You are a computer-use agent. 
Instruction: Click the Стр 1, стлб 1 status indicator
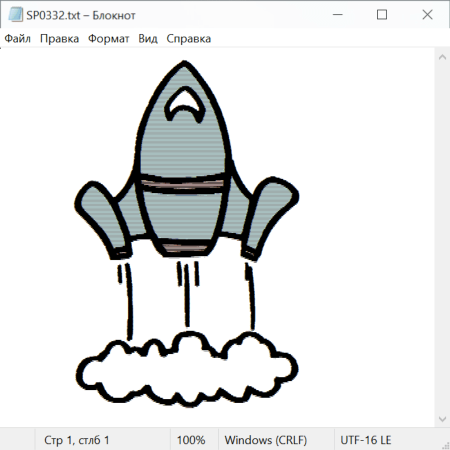[x=77, y=440]
